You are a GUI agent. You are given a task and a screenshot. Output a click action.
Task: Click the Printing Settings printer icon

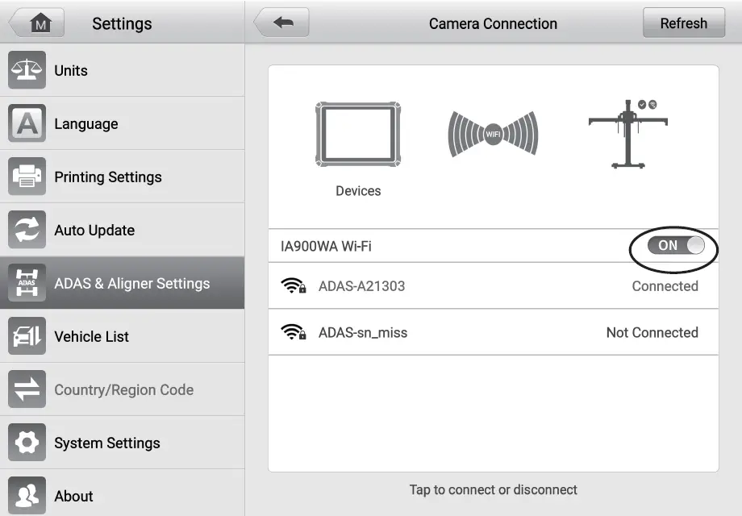(x=27, y=177)
